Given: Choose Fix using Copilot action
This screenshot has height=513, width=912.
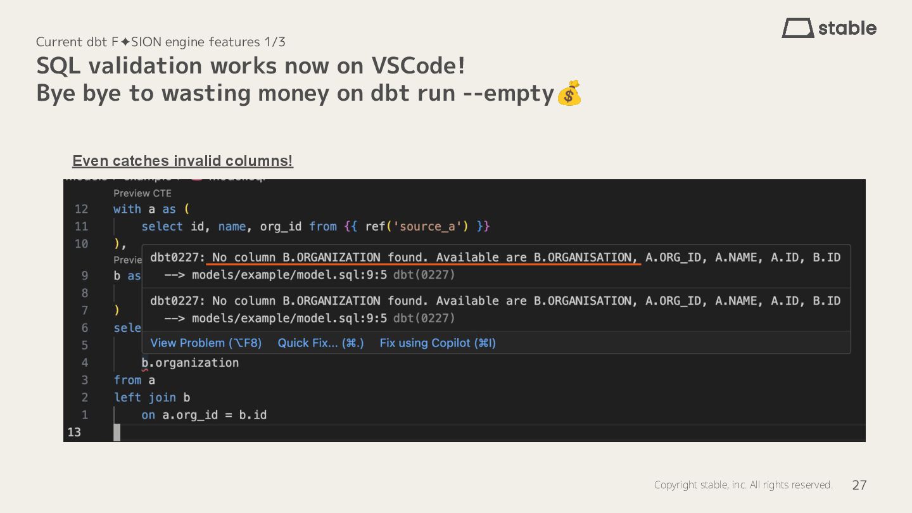Looking at the screenshot, I should (438, 343).
